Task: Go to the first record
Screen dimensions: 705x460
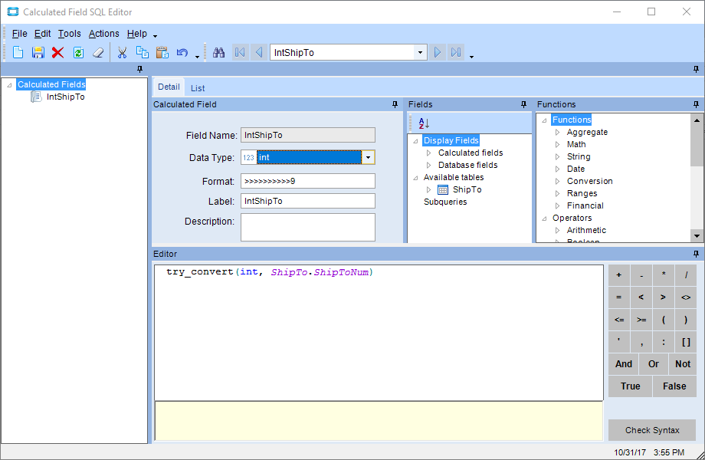Action: [x=240, y=53]
